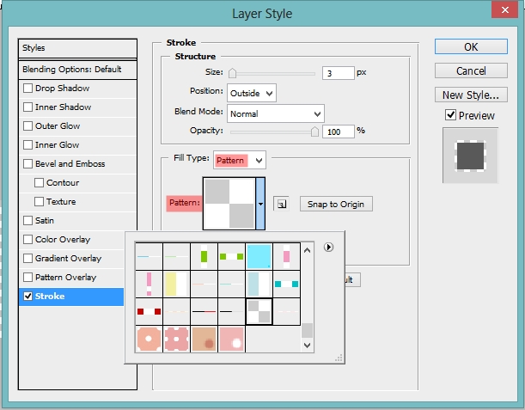Image resolution: width=525 pixels, height=410 pixels.
Task: Cancel the Layer Style dialog
Action: [x=471, y=70]
